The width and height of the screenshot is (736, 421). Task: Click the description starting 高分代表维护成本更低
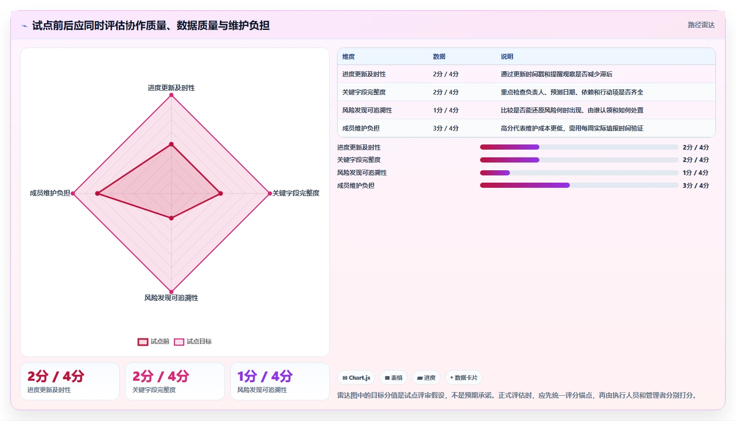pyautogui.click(x=572, y=128)
